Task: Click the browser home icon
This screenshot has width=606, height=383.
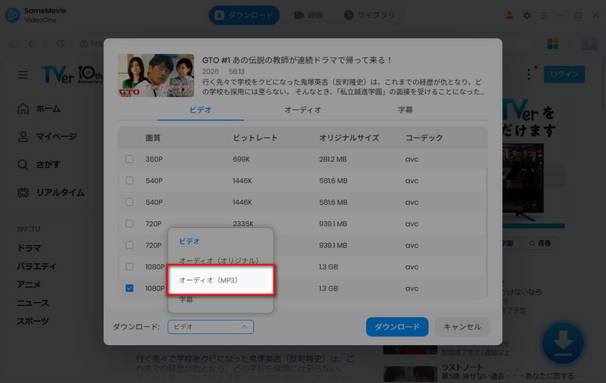Action: (14, 44)
